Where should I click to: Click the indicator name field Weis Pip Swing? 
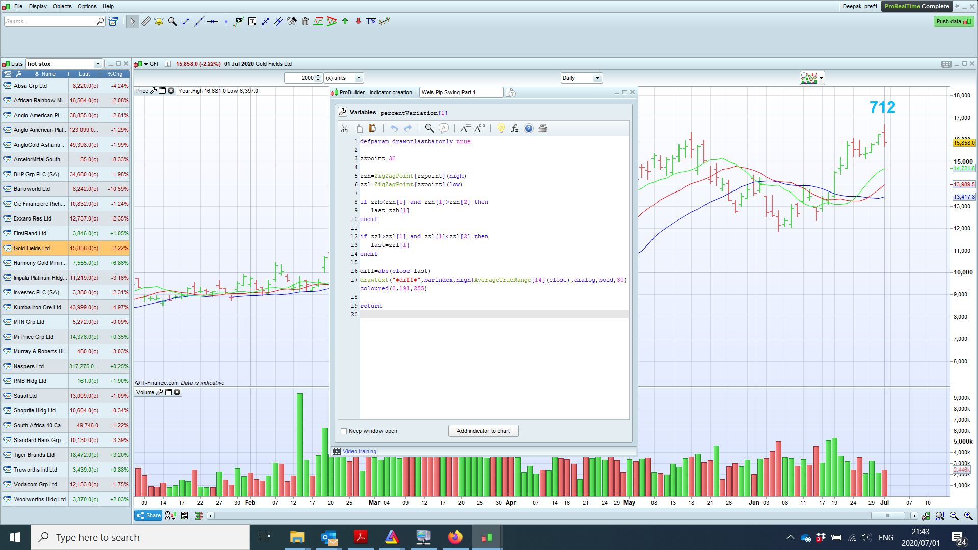coord(460,92)
